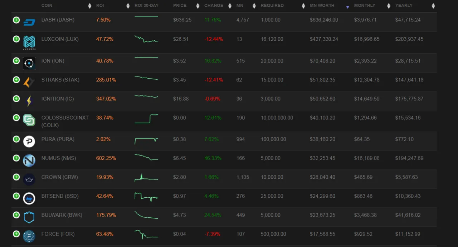This screenshot has height=247, width=458.
Task: Click the ION coin logo icon
Action: (29, 63)
